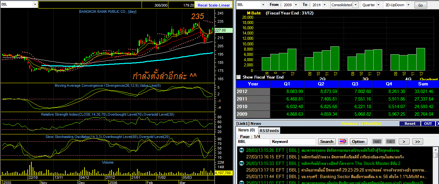Jump to the last news page with >>
439x184 pixels.
(418, 142)
